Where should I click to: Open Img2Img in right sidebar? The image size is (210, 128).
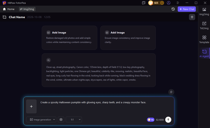point(204,12)
